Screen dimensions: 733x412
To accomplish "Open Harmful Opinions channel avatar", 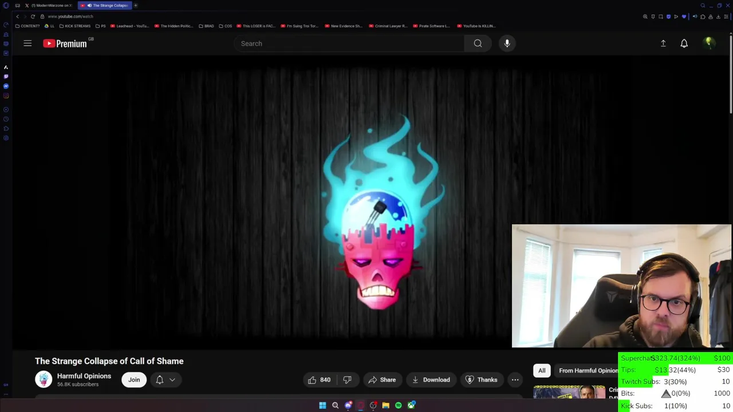I will (44, 379).
